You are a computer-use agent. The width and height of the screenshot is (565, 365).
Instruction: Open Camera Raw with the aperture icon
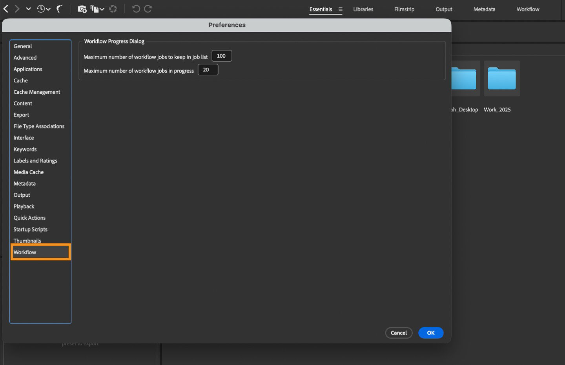(113, 9)
